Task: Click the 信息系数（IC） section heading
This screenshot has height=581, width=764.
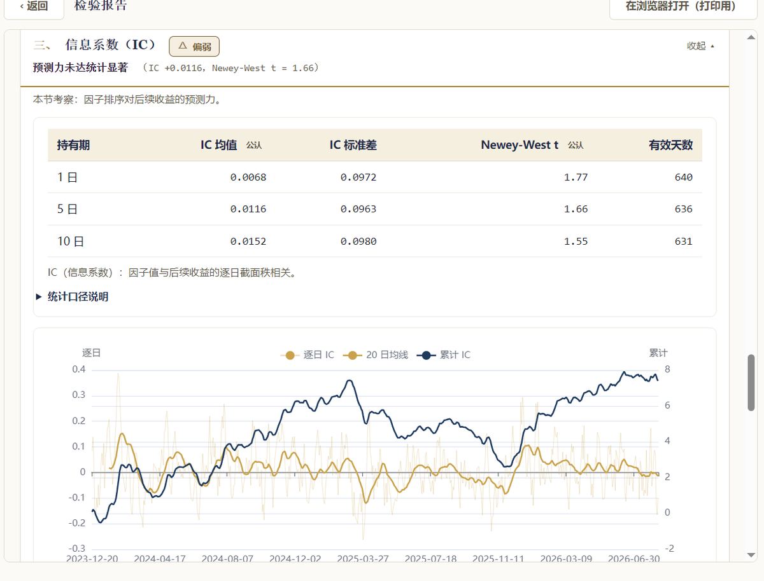Action: tap(111, 45)
